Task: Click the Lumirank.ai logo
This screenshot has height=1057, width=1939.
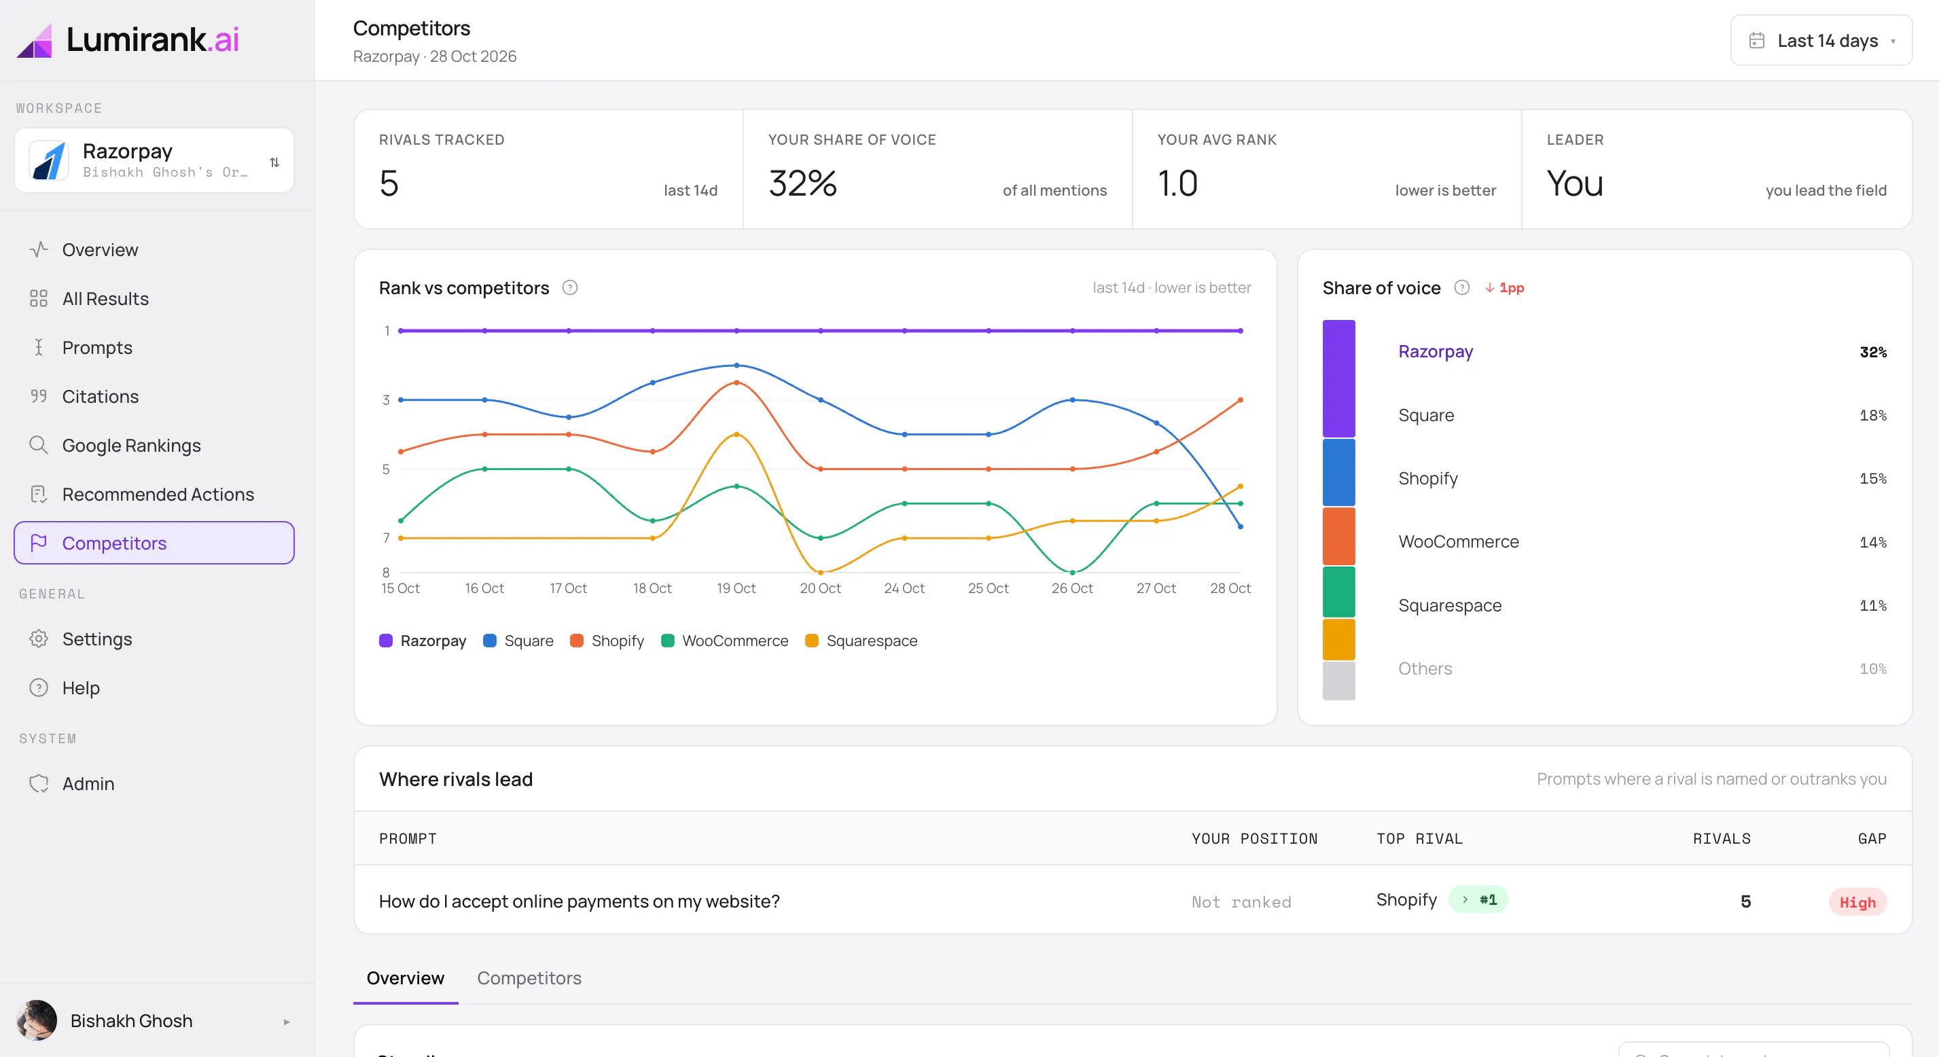Action: [127, 39]
